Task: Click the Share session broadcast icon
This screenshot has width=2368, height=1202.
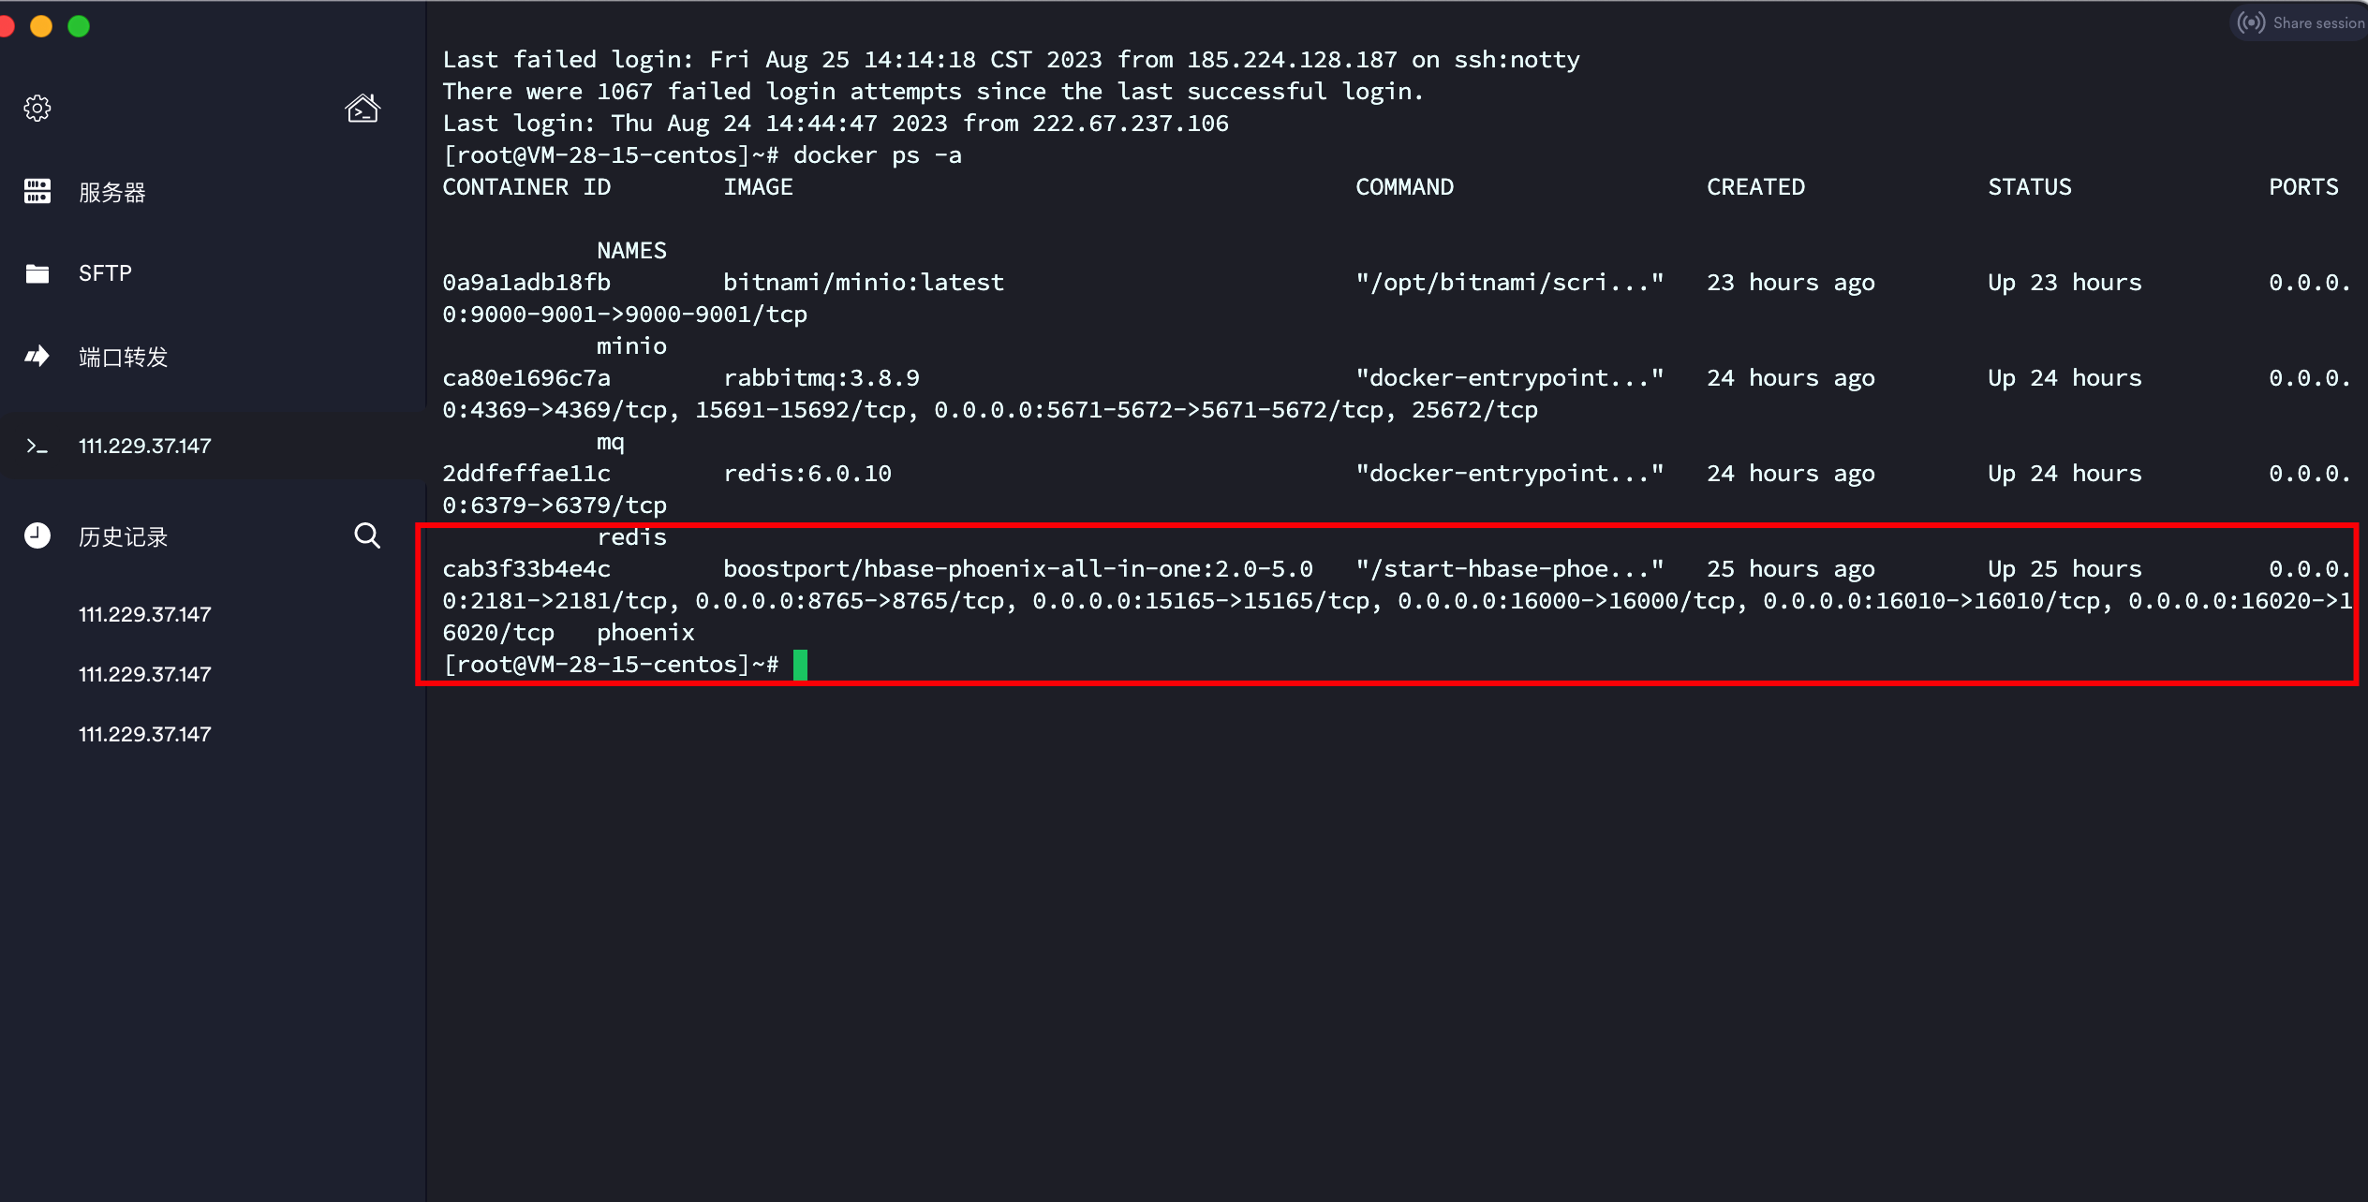Action: pos(2251,22)
